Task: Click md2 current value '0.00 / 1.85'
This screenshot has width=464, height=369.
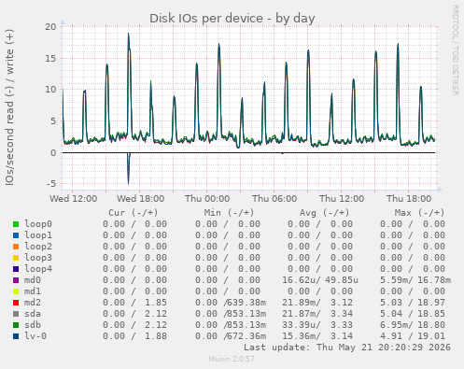Action: tap(134, 303)
